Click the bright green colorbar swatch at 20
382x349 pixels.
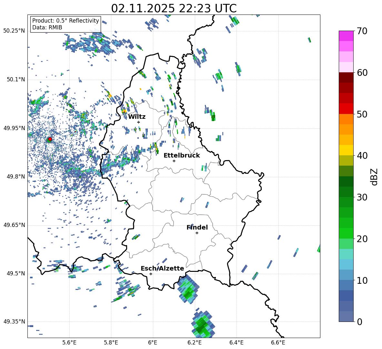(x=346, y=233)
